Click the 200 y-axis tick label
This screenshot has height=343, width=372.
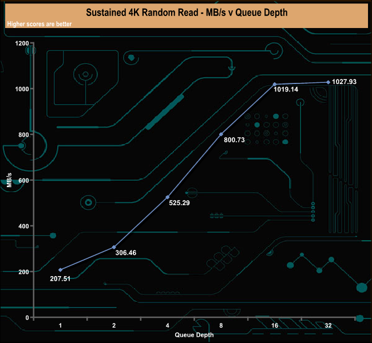pyautogui.click(x=23, y=272)
